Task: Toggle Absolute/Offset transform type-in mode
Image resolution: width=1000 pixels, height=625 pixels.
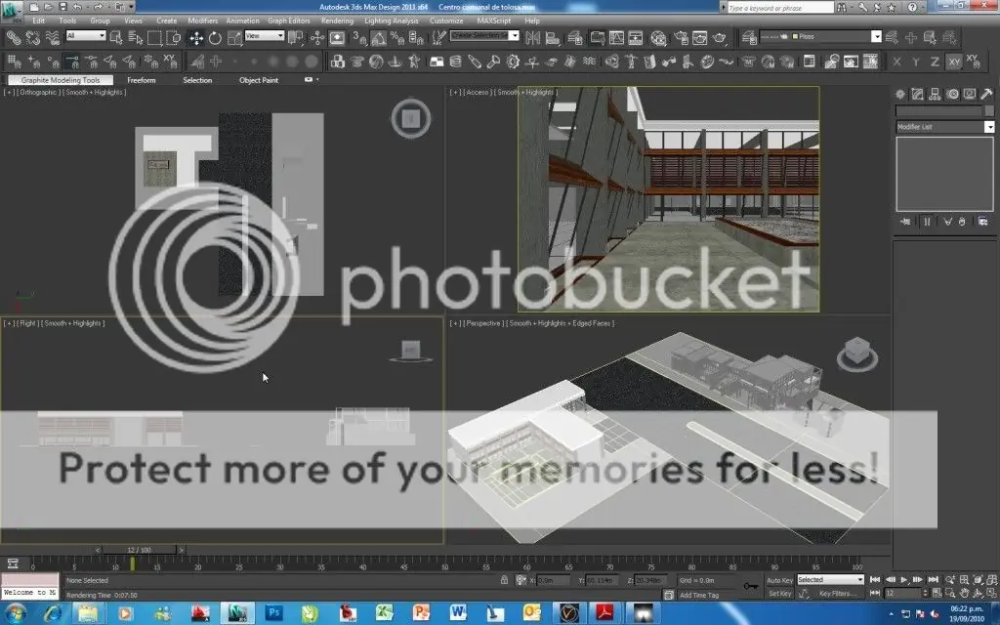Action: [521, 580]
